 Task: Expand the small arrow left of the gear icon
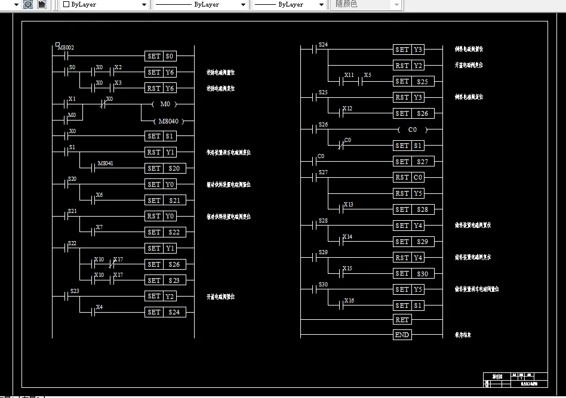16,5
